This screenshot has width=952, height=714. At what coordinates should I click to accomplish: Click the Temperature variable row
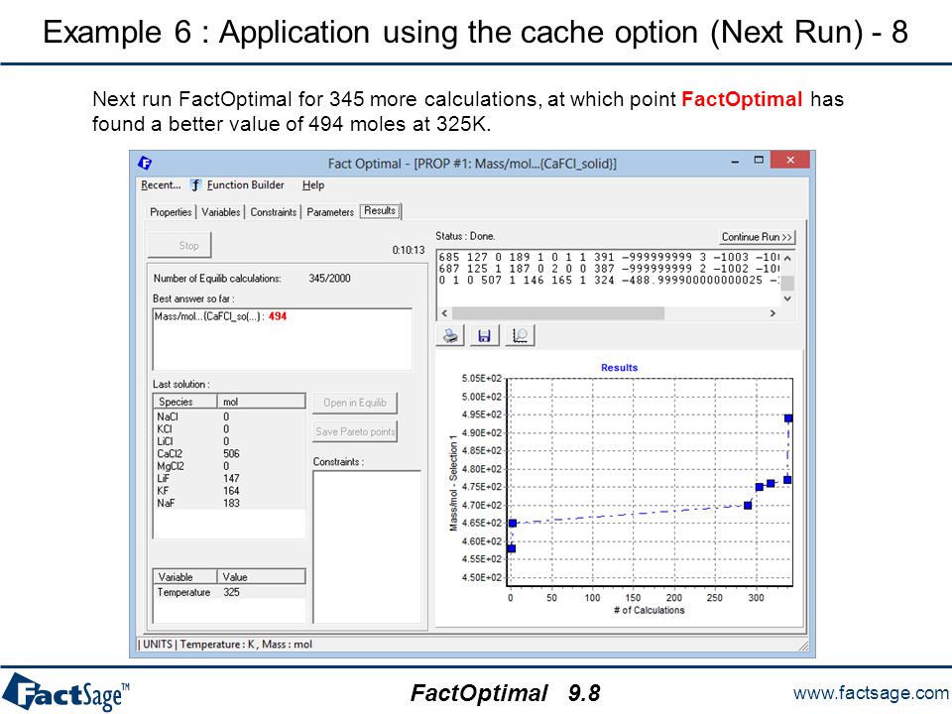tap(229, 592)
